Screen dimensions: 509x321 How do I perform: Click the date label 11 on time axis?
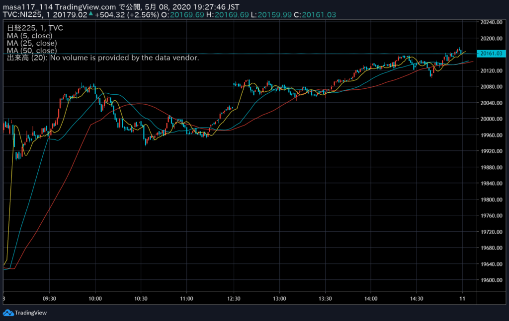[x=462, y=299]
